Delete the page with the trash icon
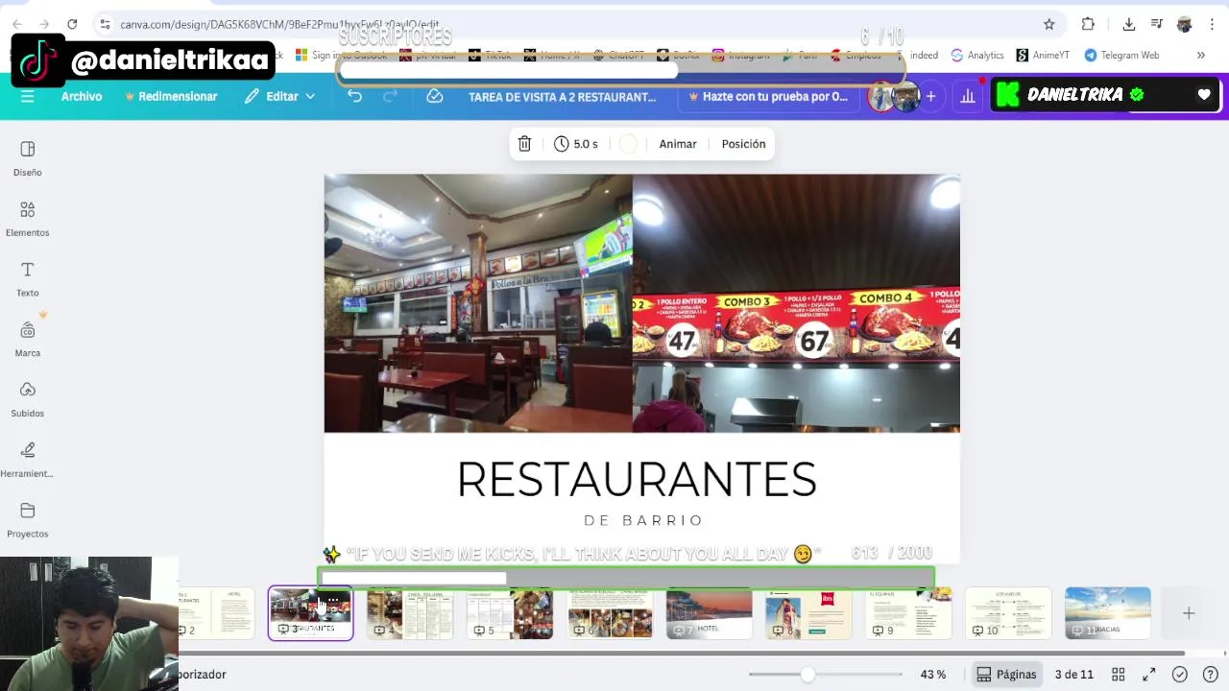The height and width of the screenshot is (691, 1229). pyautogui.click(x=524, y=144)
